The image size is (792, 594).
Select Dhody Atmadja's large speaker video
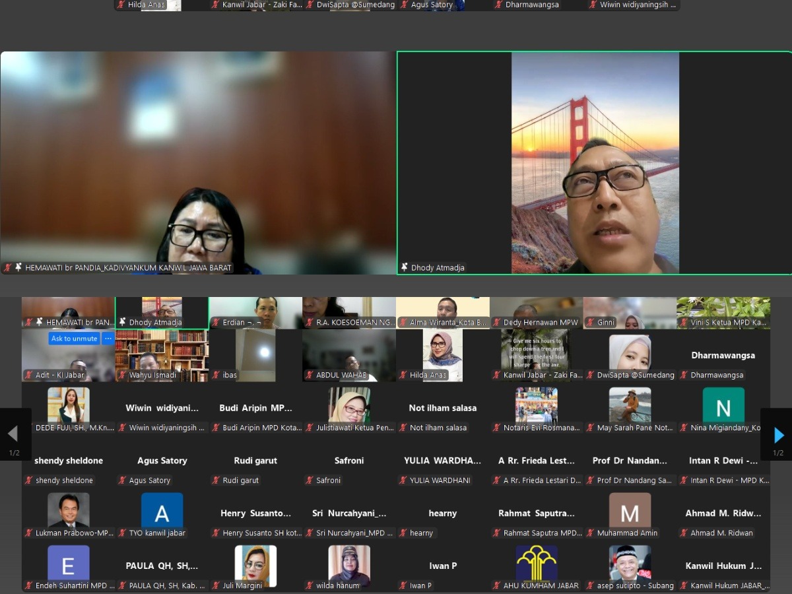pyautogui.click(x=594, y=163)
